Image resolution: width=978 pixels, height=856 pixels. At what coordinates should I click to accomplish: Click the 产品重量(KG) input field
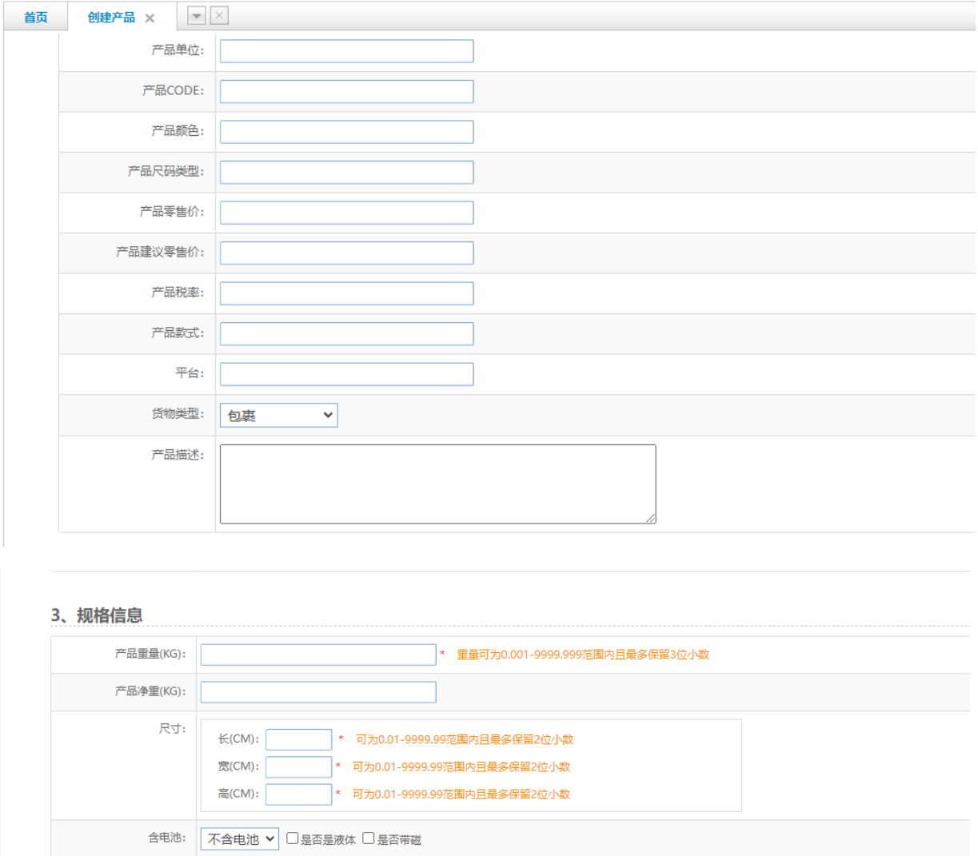[x=317, y=655]
